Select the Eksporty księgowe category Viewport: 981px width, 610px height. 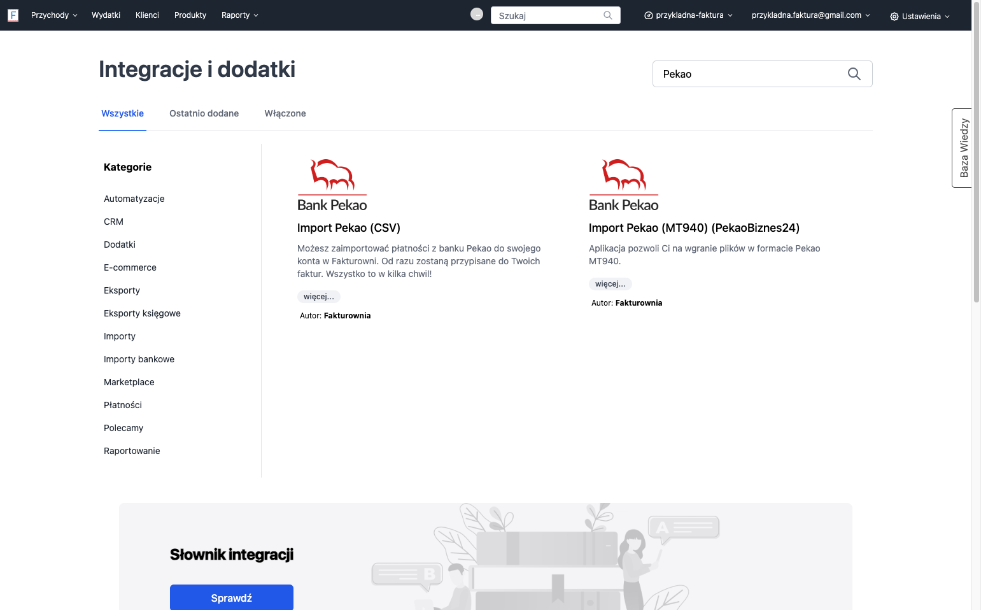click(142, 313)
